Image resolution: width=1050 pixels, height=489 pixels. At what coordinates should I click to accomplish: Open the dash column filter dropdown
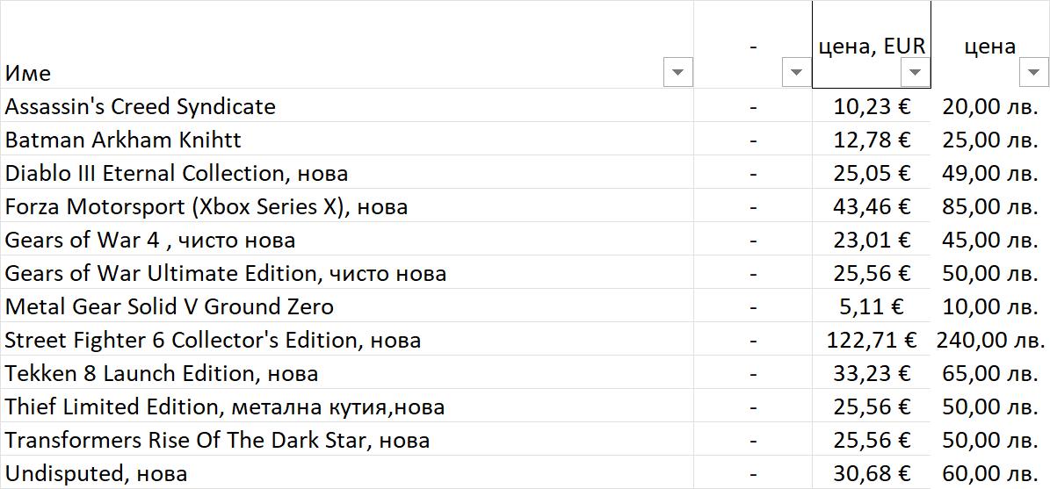[796, 73]
